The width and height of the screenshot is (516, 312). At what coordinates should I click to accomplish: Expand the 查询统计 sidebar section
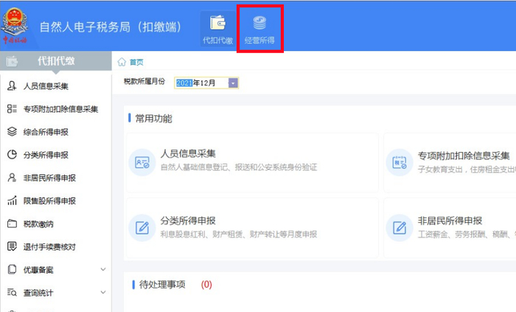point(103,292)
